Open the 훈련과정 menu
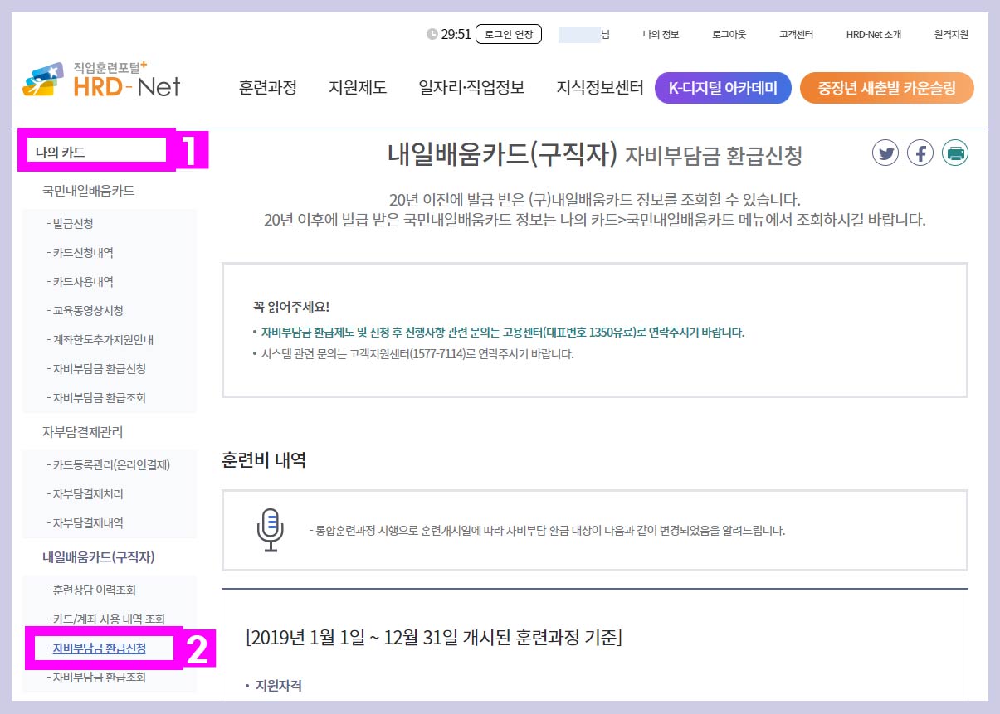This screenshot has height=714, width=1000. tap(268, 88)
